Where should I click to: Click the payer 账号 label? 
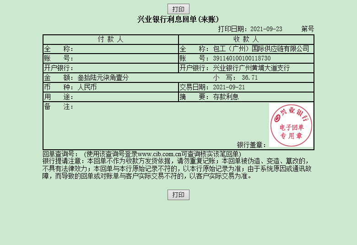click(x=59, y=58)
